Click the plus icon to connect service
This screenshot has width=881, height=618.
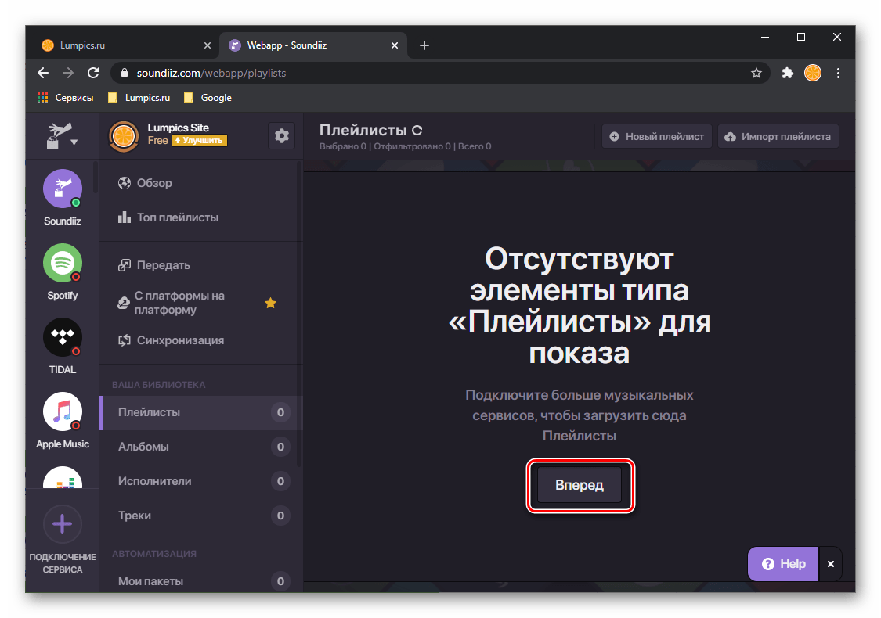click(62, 525)
